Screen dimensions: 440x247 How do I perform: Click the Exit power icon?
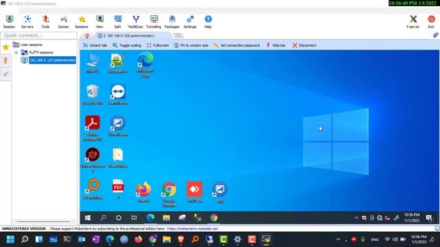[431, 22]
